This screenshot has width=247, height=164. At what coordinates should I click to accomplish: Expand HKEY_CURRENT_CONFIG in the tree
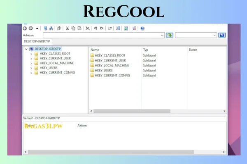point(31,73)
